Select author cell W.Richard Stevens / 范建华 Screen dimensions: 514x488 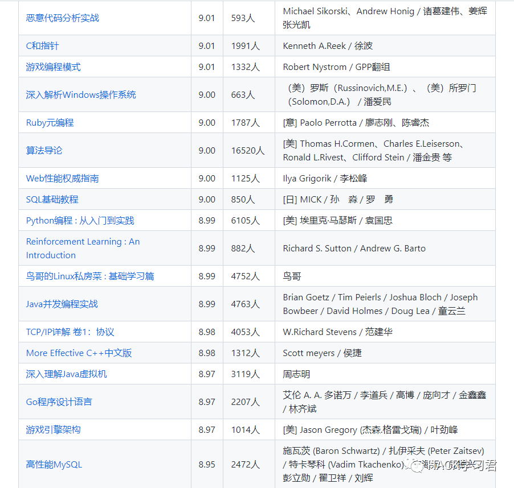coord(385,332)
